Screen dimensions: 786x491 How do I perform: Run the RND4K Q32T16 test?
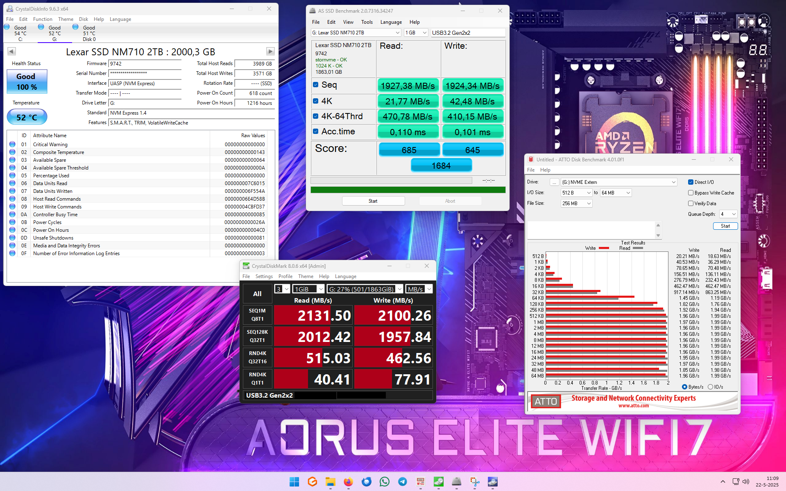tap(257, 358)
